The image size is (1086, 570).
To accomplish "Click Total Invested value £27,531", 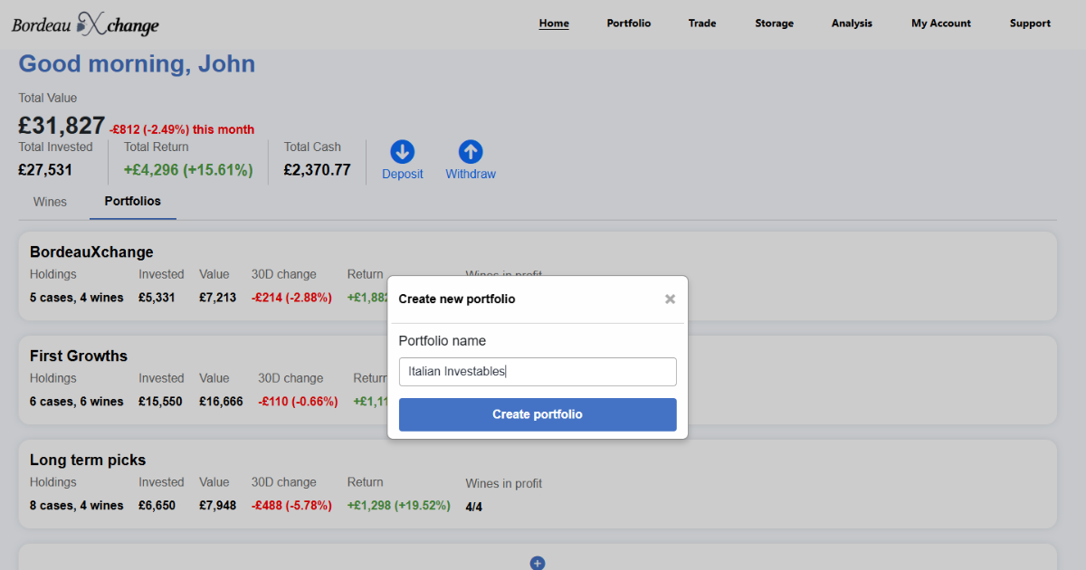I will (45, 169).
